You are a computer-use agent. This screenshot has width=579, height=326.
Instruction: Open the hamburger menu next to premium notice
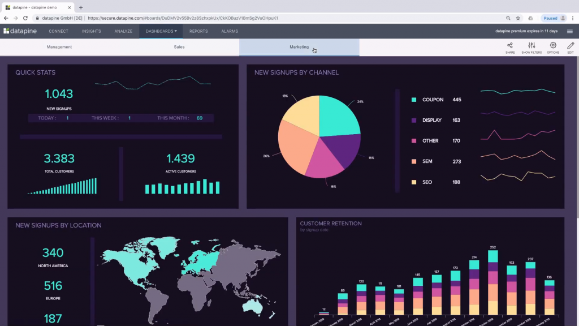(569, 31)
